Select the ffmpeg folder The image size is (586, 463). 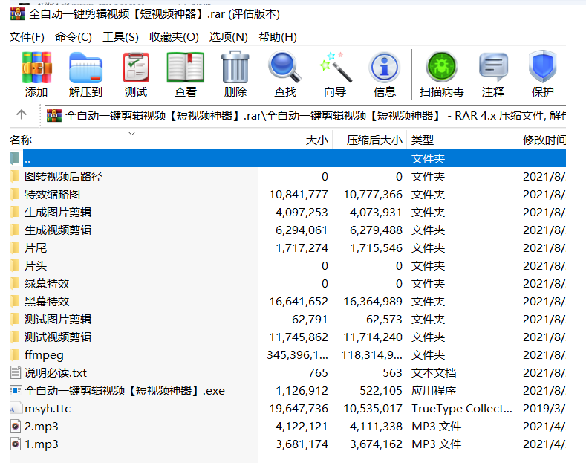pos(44,355)
